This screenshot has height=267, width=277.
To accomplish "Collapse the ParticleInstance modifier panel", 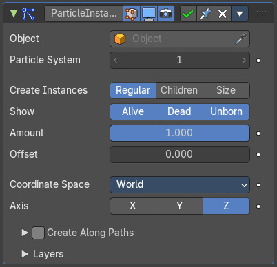I will (14, 14).
